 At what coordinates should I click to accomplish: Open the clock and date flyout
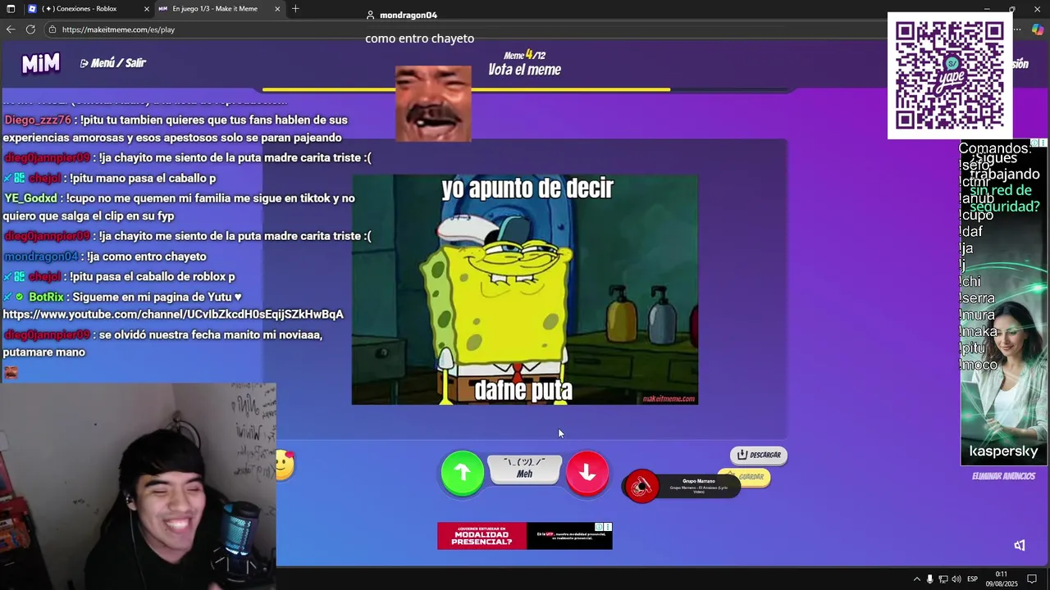1001,579
